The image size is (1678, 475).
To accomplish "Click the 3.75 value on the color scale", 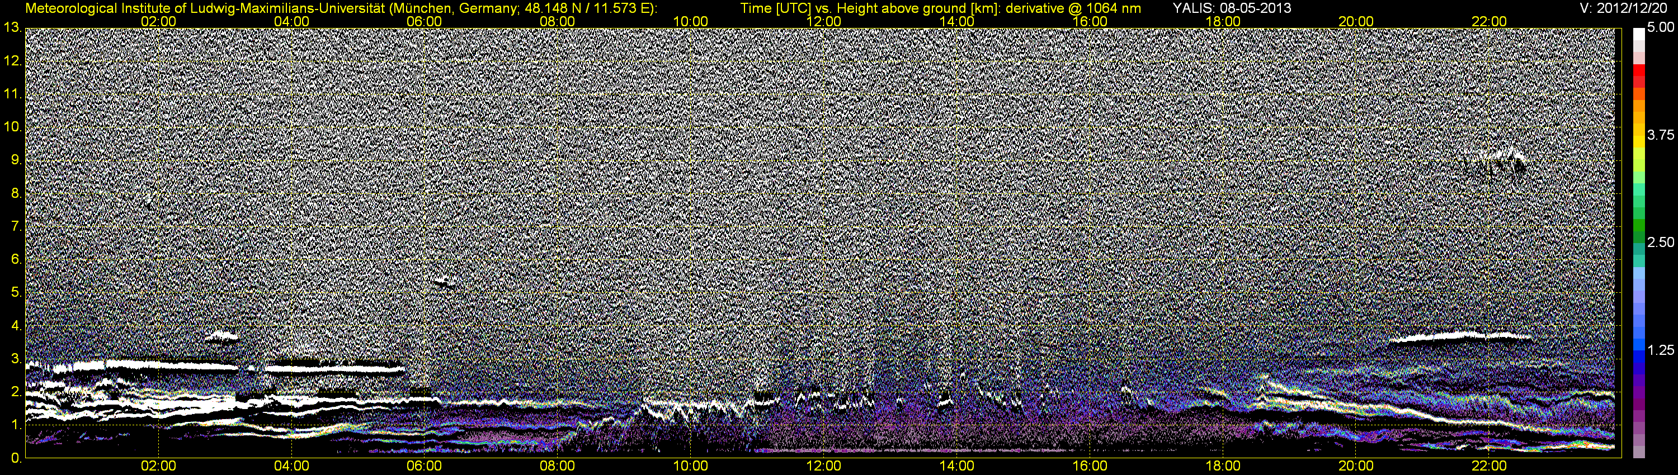I will point(1661,135).
